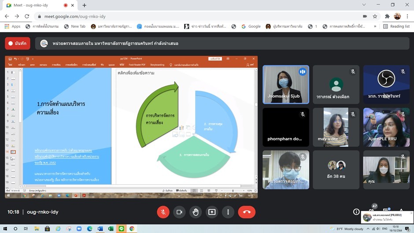Screen dimensions: 414x233
Task: Open the การคงสภาพสิทธิ์การใช้ bookmark
Action: coord(344,26)
